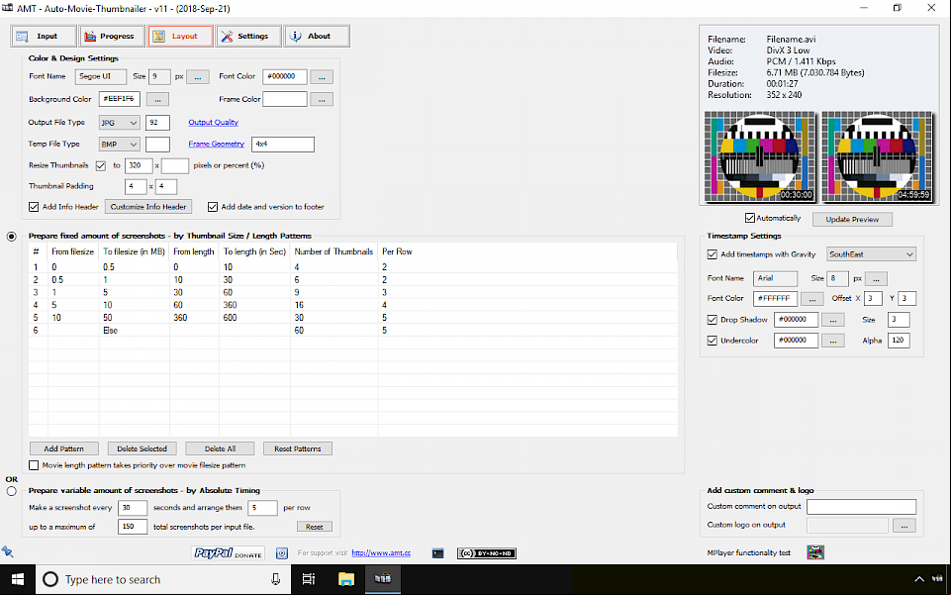Click the Update Preview button
Screen dimensions: 951x595
[x=852, y=220]
